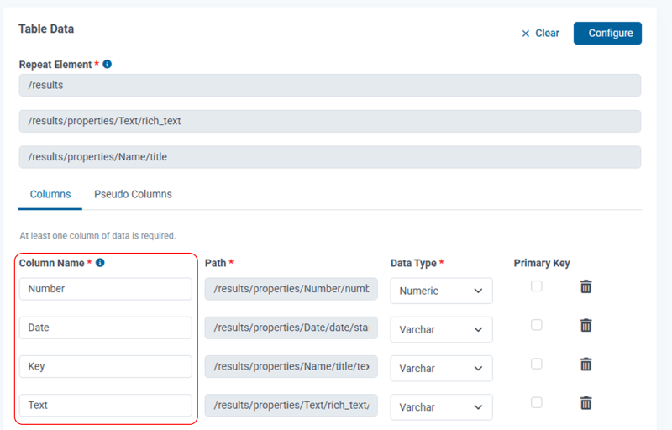Toggle Primary Key for Number column

pyautogui.click(x=537, y=286)
